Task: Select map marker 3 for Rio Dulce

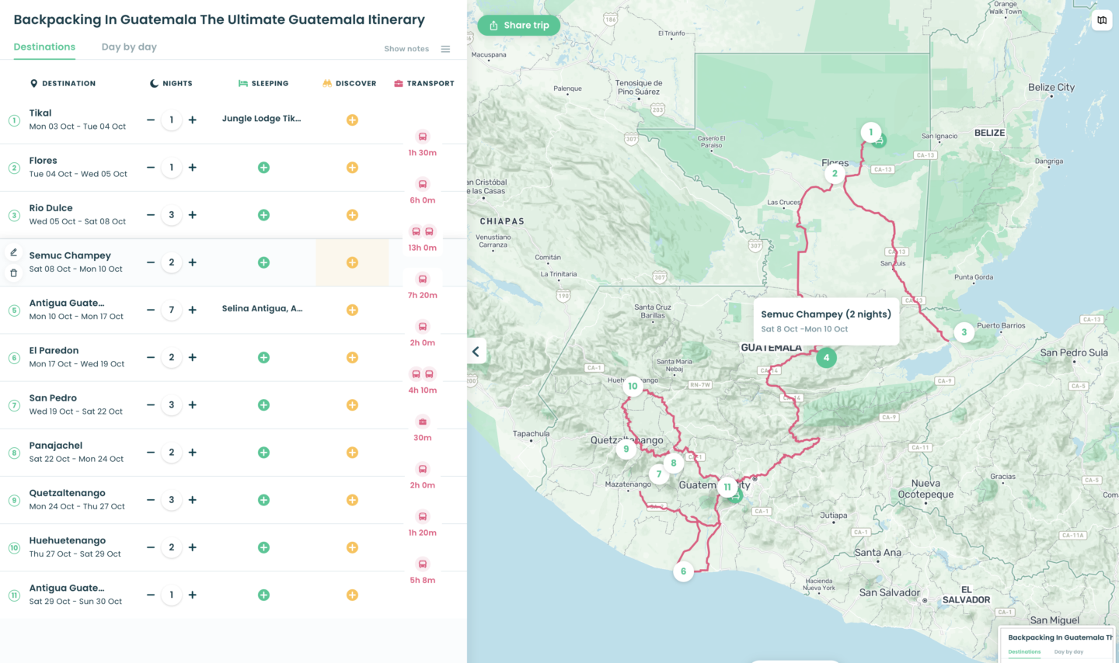Action: pyautogui.click(x=964, y=332)
